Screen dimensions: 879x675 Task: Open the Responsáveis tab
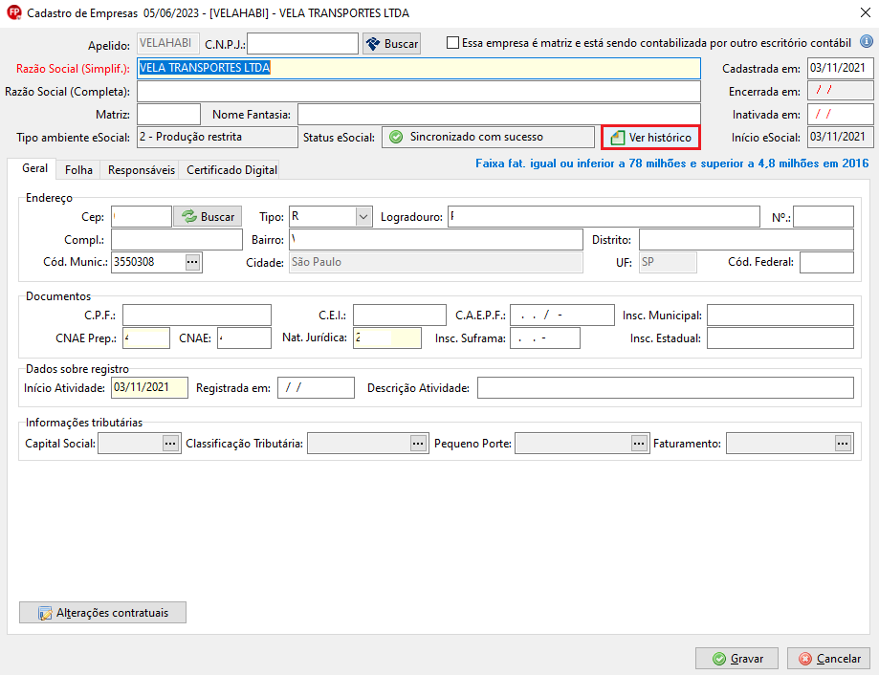(142, 170)
